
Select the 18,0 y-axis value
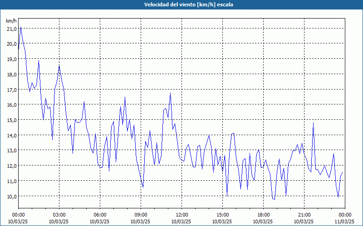click(x=12, y=74)
